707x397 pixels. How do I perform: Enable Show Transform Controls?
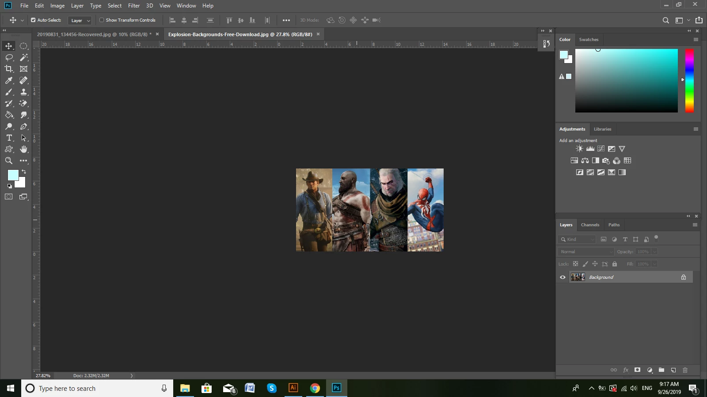[102, 20]
